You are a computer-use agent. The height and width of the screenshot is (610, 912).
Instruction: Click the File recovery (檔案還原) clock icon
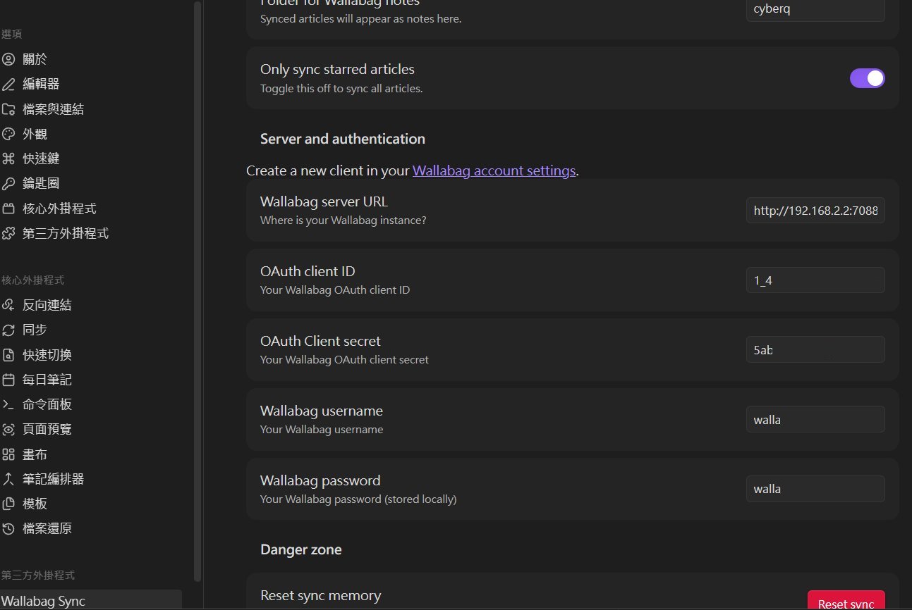coord(8,528)
